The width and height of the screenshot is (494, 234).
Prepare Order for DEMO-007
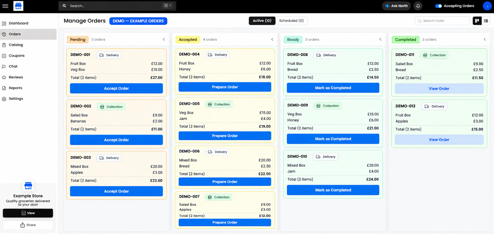225,222
